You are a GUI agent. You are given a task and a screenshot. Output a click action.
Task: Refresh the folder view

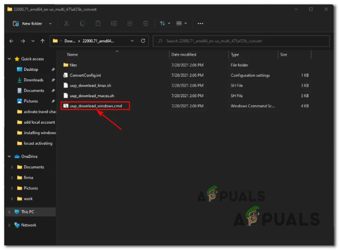pos(143,41)
